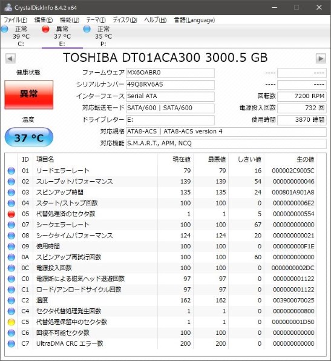Viewport: 331px width, 361px height.
Task: Select the 代替処理保留中のセクタ数 attribute name
Action: click(72, 322)
